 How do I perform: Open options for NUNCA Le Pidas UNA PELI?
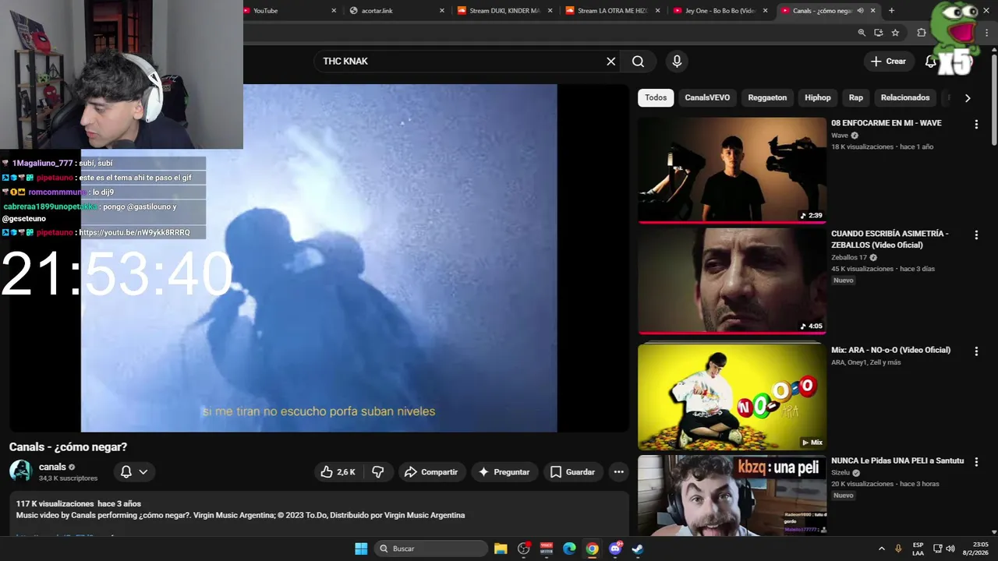(976, 462)
